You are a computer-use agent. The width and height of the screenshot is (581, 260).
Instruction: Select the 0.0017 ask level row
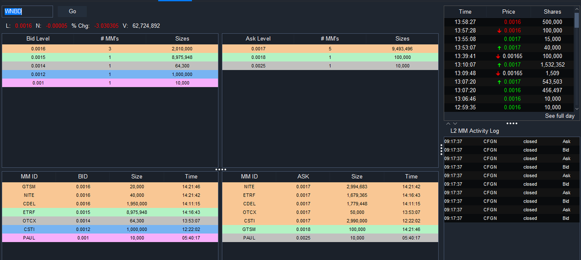tap(330, 49)
